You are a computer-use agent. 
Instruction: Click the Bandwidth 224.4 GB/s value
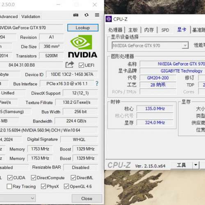76,121
